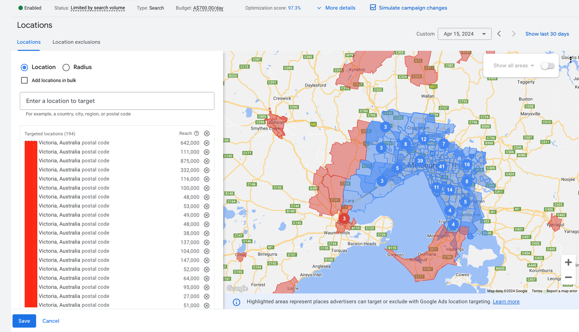Remove the location with reach 100,000
Image resolution: width=579 pixels, height=332 pixels.
[207, 188]
